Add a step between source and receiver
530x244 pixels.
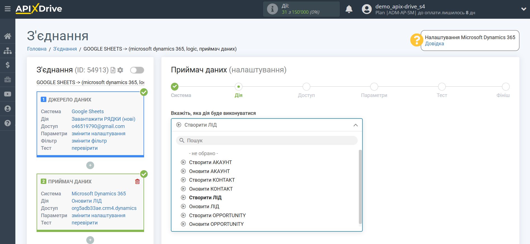pos(90,165)
